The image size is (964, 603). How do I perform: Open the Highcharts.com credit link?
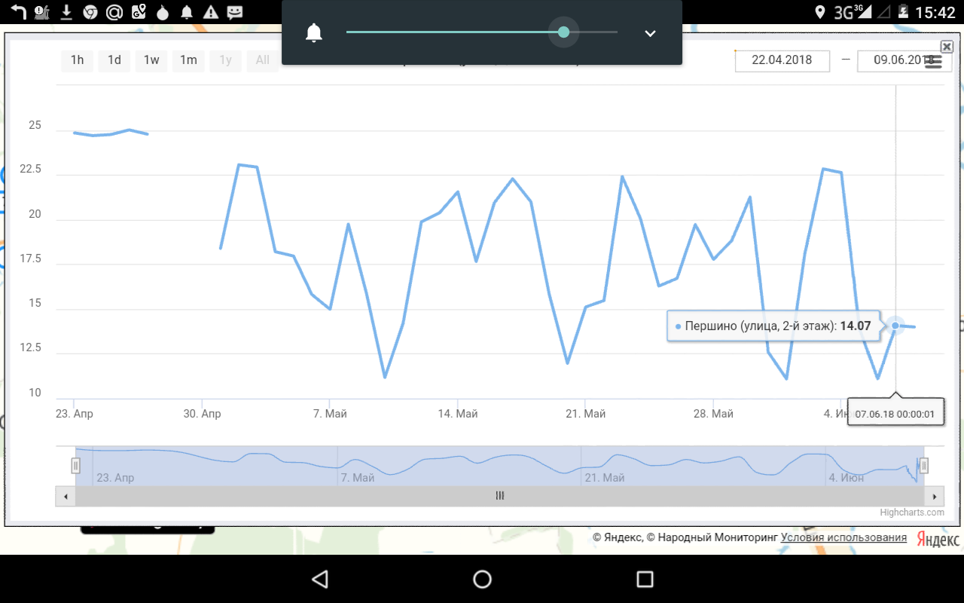(x=911, y=513)
